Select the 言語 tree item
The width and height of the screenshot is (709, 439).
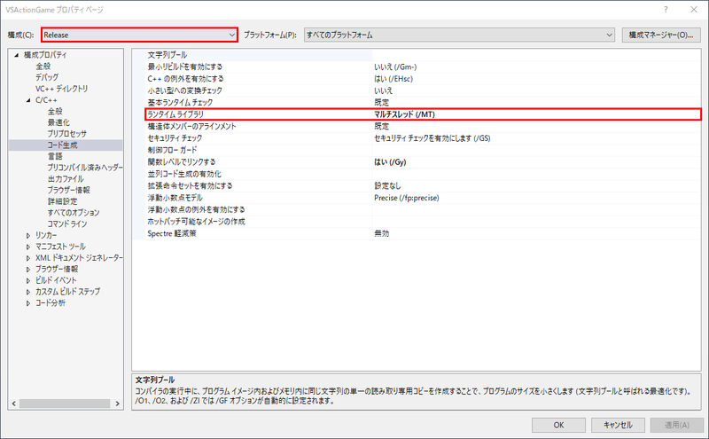[x=55, y=156]
